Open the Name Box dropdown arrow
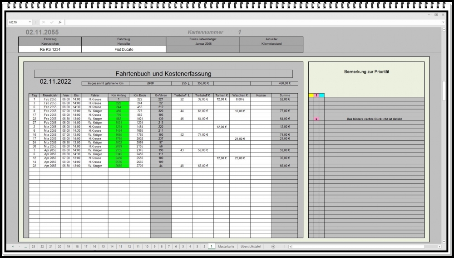Image resolution: width=454 pixels, height=258 pixels. pos(30,22)
